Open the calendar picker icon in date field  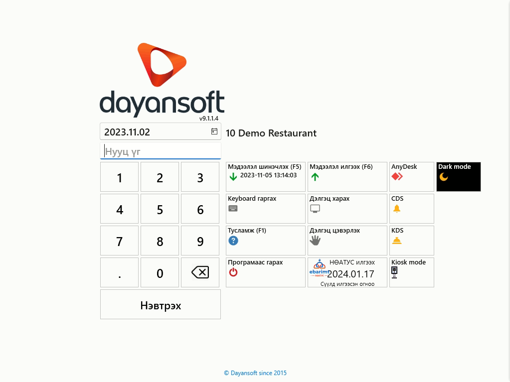pyautogui.click(x=214, y=131)
